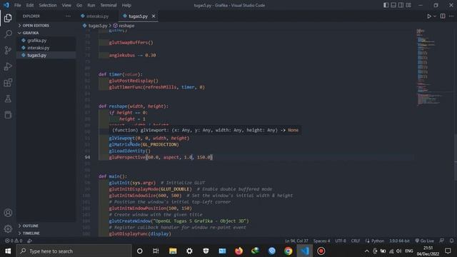
Task: Open interaksi.py in the explorer
Action: pos(46,48)
